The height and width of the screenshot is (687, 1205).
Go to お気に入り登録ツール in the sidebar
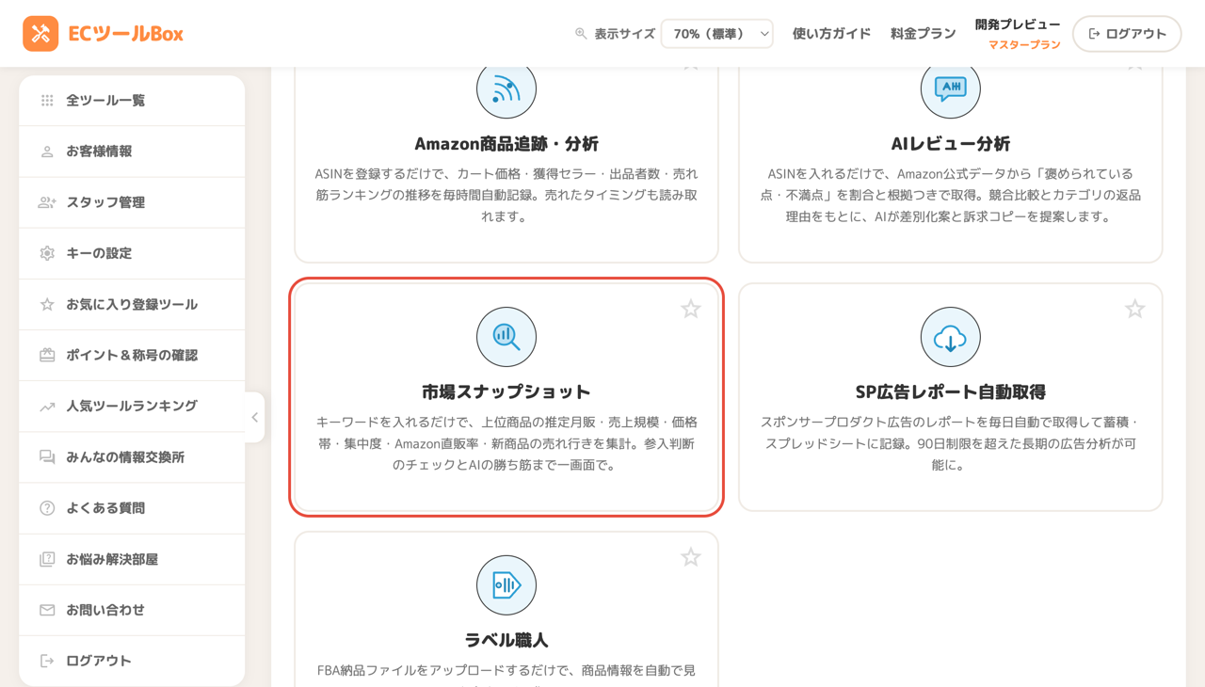[x=132, y=304]
